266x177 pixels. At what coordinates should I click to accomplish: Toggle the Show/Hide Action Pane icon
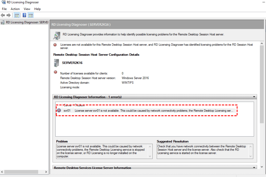coord(31,15)
